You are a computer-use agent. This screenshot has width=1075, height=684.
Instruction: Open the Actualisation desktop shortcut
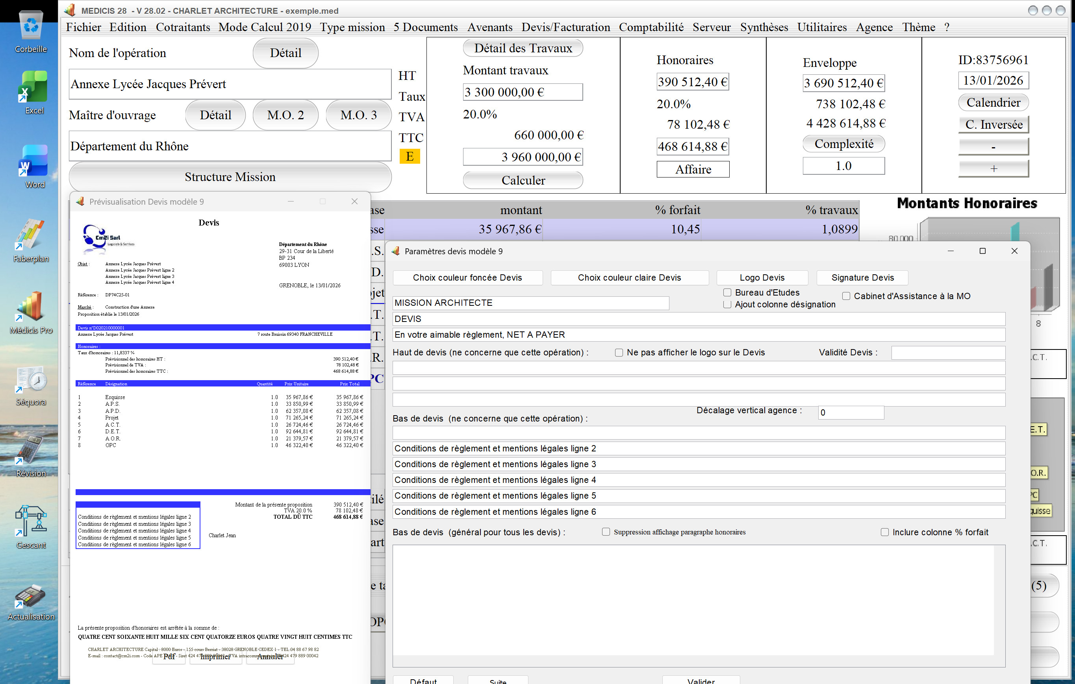(31, 602)
